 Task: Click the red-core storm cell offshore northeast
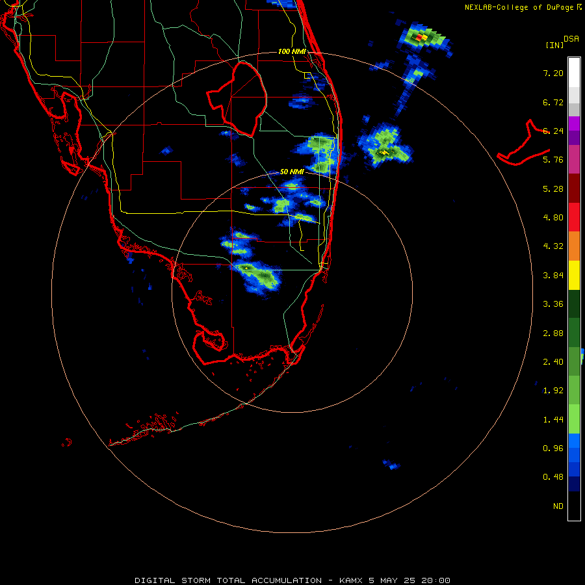coord(422,37)
